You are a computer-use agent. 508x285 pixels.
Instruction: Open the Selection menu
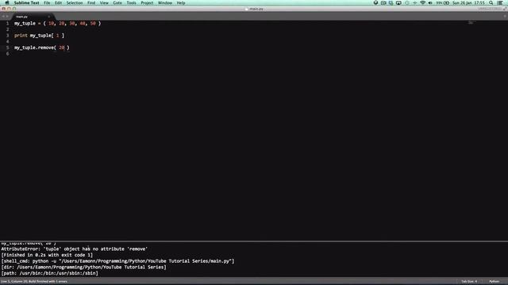pyautogui.click(x=75, y=3)
